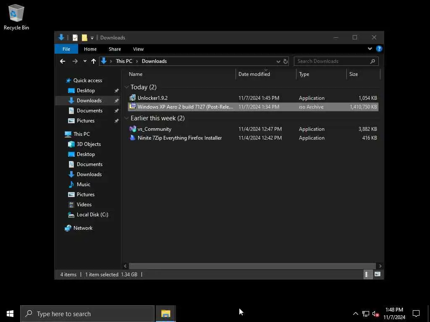The image size is (430, 322).
Task: Select the Unlocker1.9.2 file icon
Action: (133, 98)
